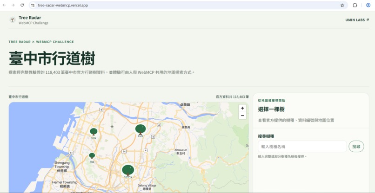Click the 從地圖或搜尋開始 caption
Viewport: 375px width, 193px height.
[271, 100]
